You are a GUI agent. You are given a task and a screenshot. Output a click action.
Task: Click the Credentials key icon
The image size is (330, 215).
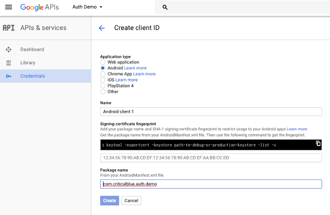[x=8, y=76]
